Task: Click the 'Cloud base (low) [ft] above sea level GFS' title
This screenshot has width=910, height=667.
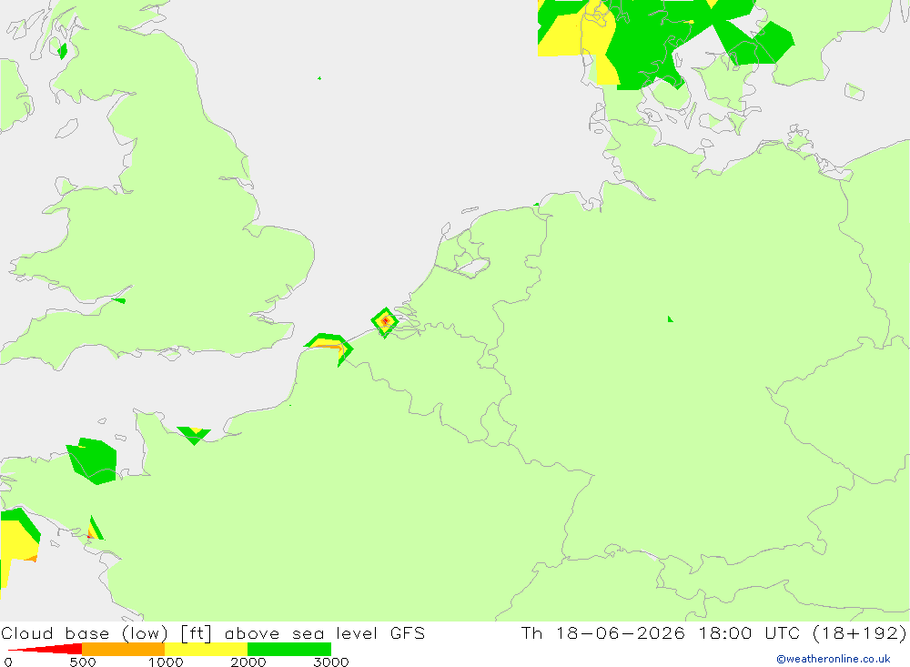Action: (x=213, y=632)
